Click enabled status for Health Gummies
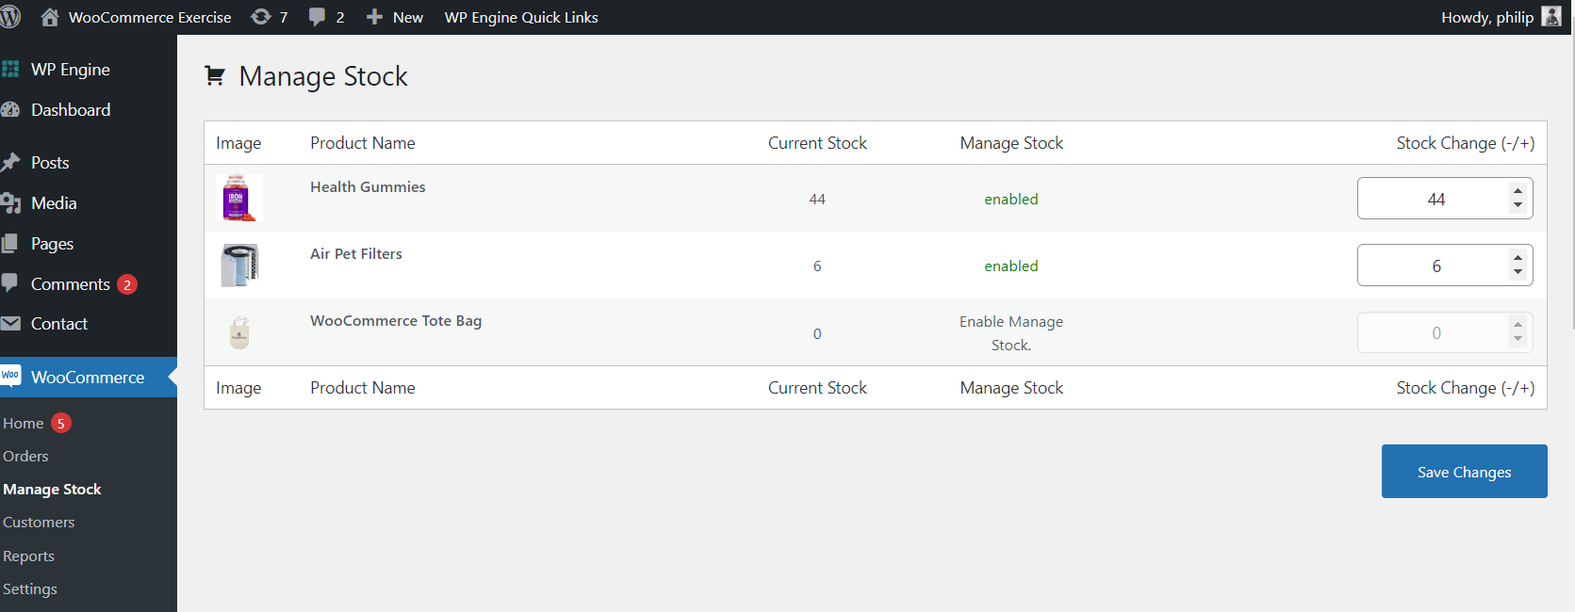The width and height of the screenshot is (1575, 612). tap(1011, 199)
